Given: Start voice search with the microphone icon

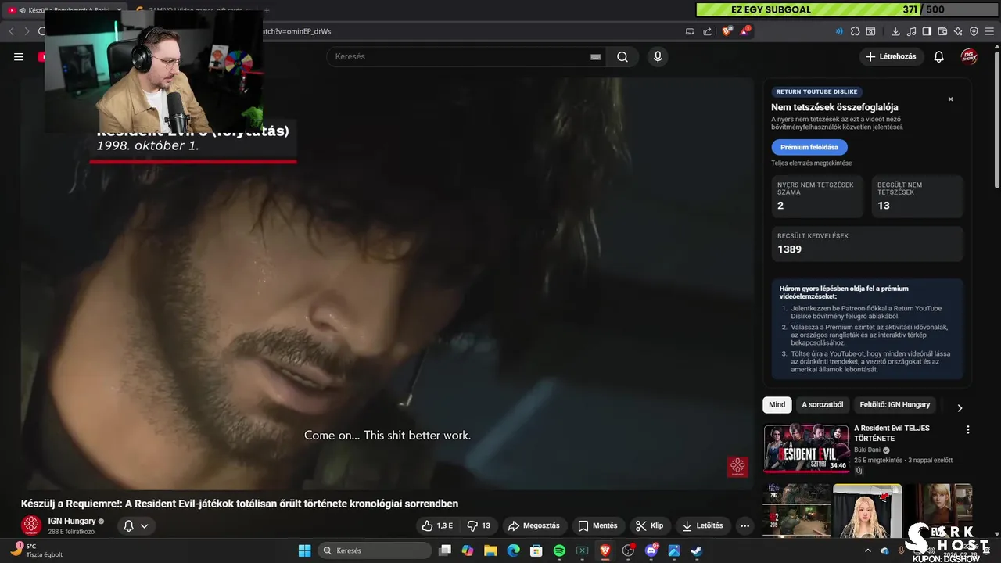Looking at the screenshot, I should tap(658, 56).
